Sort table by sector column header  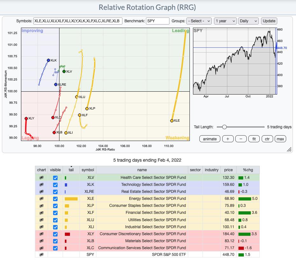195,170
